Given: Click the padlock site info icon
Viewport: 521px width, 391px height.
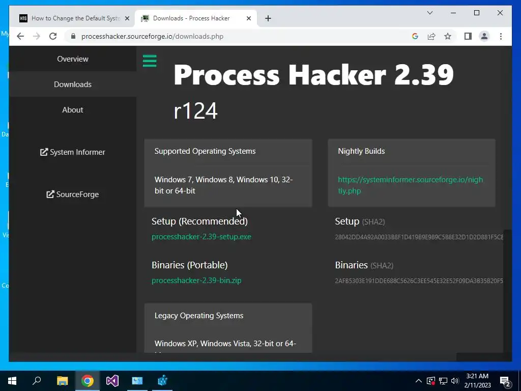Looking at the screenshot, I should [73, 36].
